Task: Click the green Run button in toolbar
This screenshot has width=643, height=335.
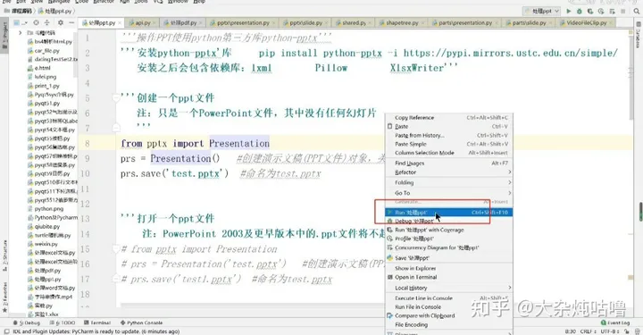Action: tap(568, 11)
